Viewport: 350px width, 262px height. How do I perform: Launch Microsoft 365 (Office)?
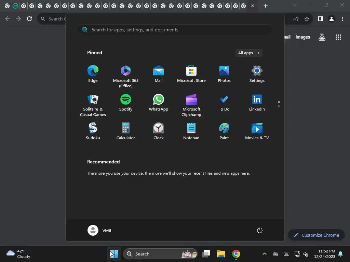(x=126, y=76)
